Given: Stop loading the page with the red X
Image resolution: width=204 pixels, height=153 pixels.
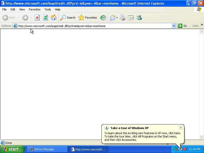Looking at the screenshot, I should point(37,18).
